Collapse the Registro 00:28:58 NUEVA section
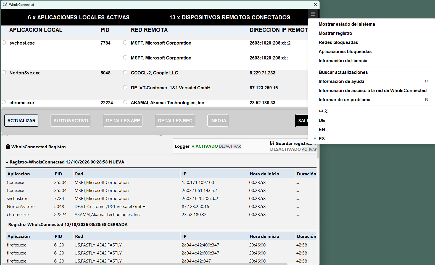Screen dimensions: 435x265 (7, 162)
